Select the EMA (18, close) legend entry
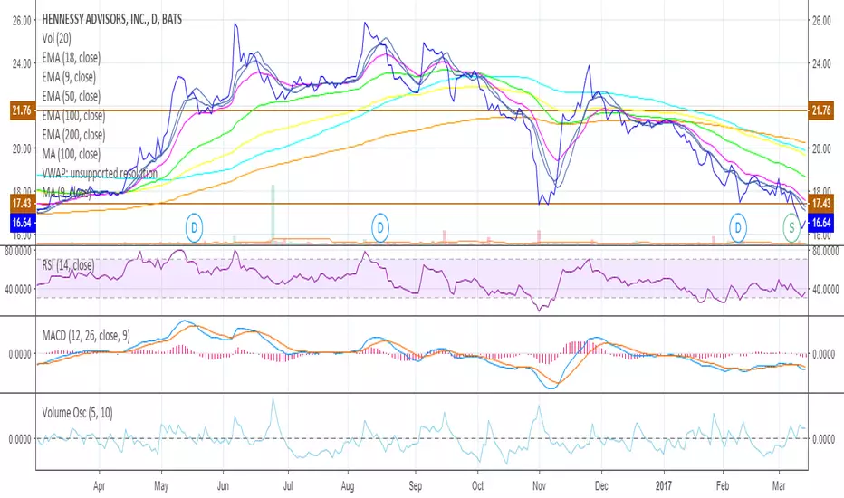The image size is (844, 498). tap(71, 58)
